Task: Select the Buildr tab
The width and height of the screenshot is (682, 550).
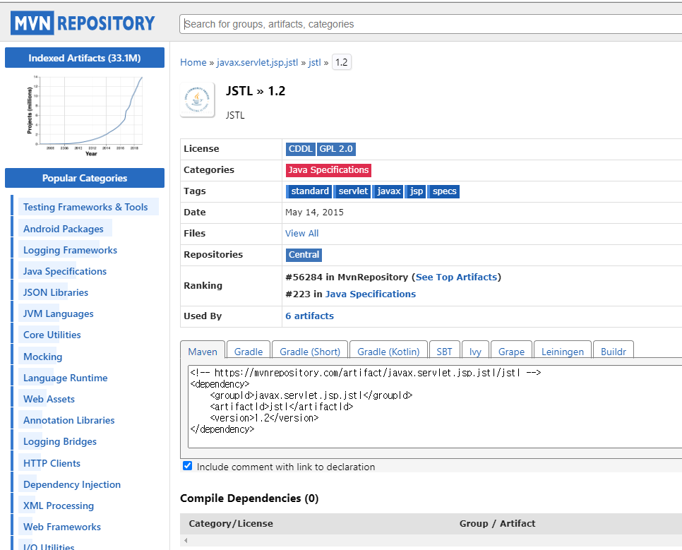Action: click(x=614, y=352)
